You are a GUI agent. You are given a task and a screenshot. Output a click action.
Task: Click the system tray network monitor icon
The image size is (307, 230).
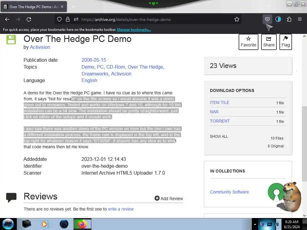270,224
